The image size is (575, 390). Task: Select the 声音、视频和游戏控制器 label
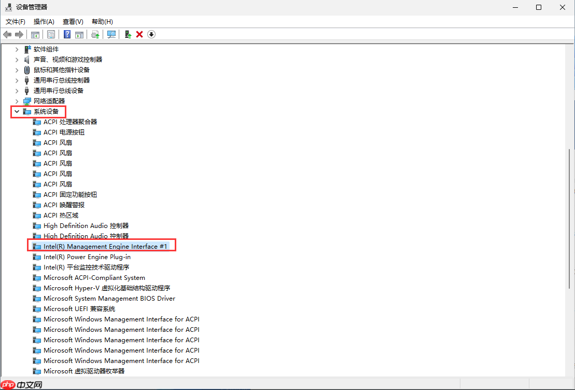(x=68, y=60)
